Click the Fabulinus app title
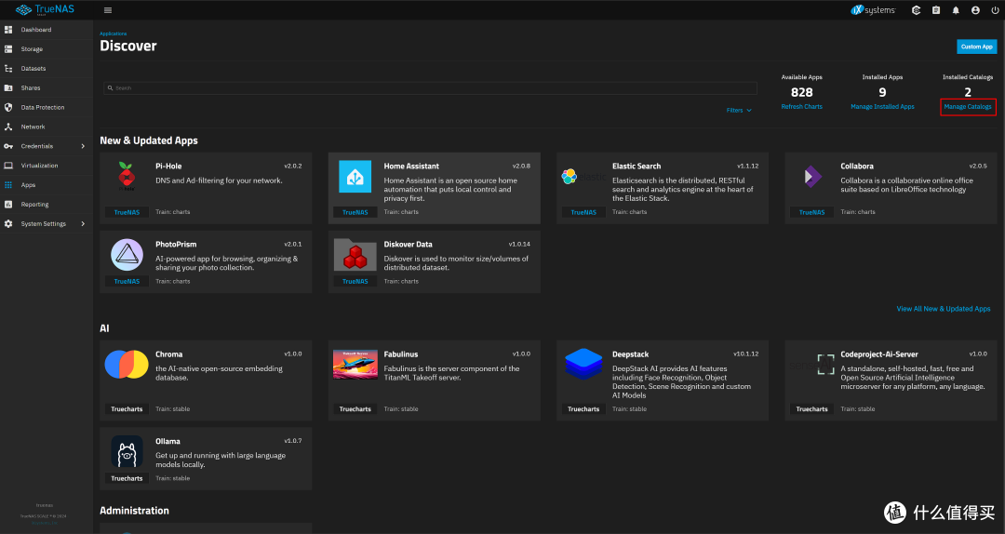 pos(401,354)
